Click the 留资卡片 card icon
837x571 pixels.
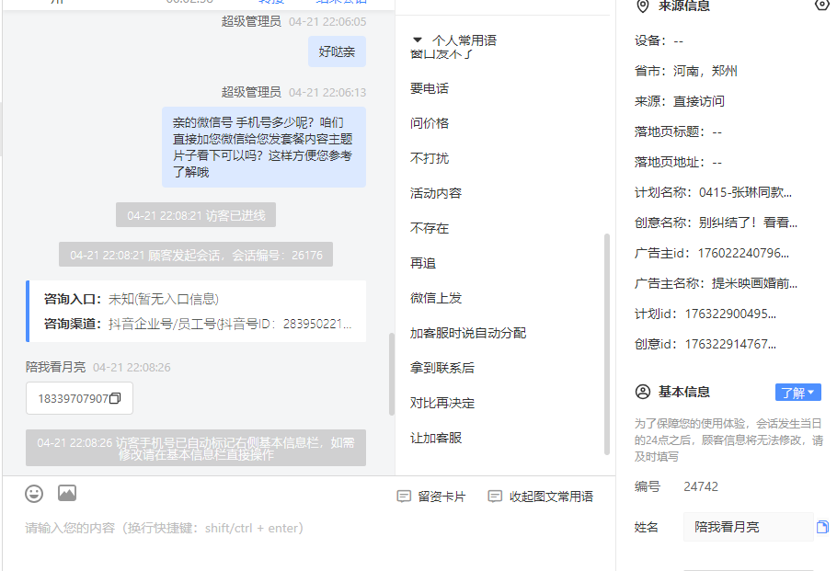pyautogui.click(x=404, y=497)
